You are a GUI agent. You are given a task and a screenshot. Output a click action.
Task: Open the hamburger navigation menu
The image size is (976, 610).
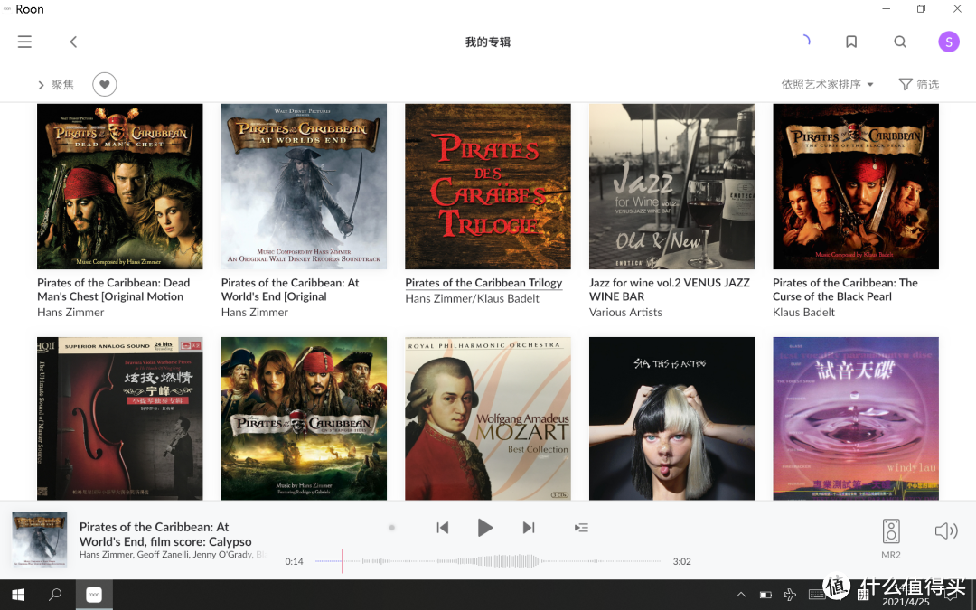pos(24,42)
